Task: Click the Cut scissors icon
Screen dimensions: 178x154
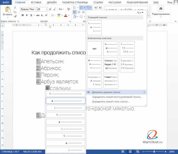Action: (15, 8)
